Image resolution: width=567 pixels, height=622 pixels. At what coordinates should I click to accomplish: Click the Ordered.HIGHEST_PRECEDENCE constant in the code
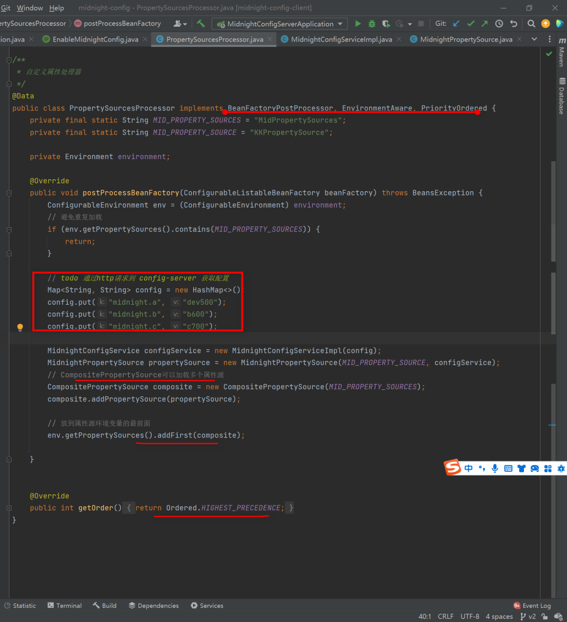point(223,508)
